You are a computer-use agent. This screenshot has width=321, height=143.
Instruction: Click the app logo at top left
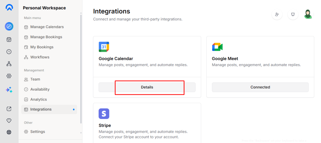point(9,7)
